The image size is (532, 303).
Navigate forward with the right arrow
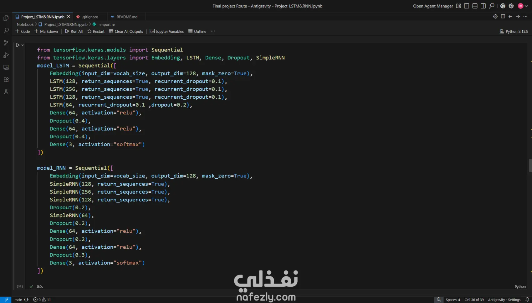point(518,17)
